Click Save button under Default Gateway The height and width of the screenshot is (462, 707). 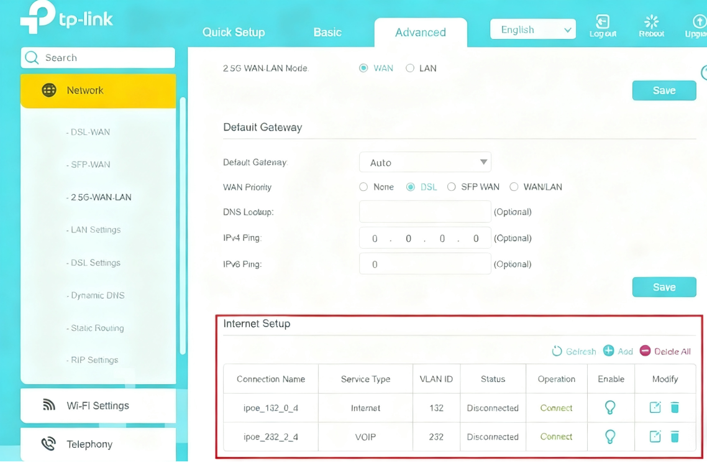click(x=664, y=287)
